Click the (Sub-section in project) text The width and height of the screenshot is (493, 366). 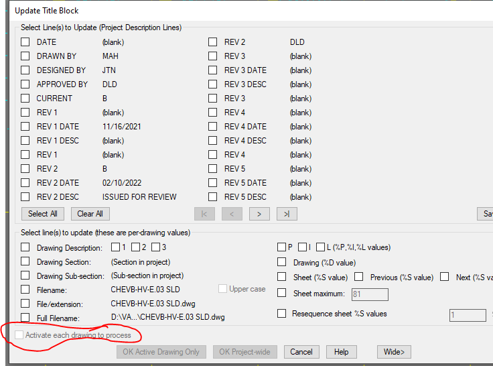click(x=147, y=276)
